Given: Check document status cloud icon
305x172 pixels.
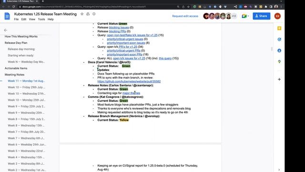Looking at the screenshot, I should [94, 14].
